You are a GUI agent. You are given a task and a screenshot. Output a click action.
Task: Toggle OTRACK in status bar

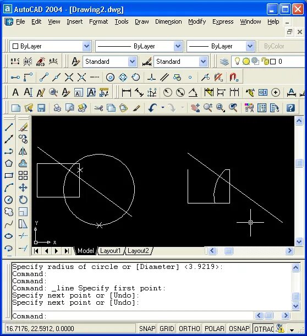[x=264, y=328]
